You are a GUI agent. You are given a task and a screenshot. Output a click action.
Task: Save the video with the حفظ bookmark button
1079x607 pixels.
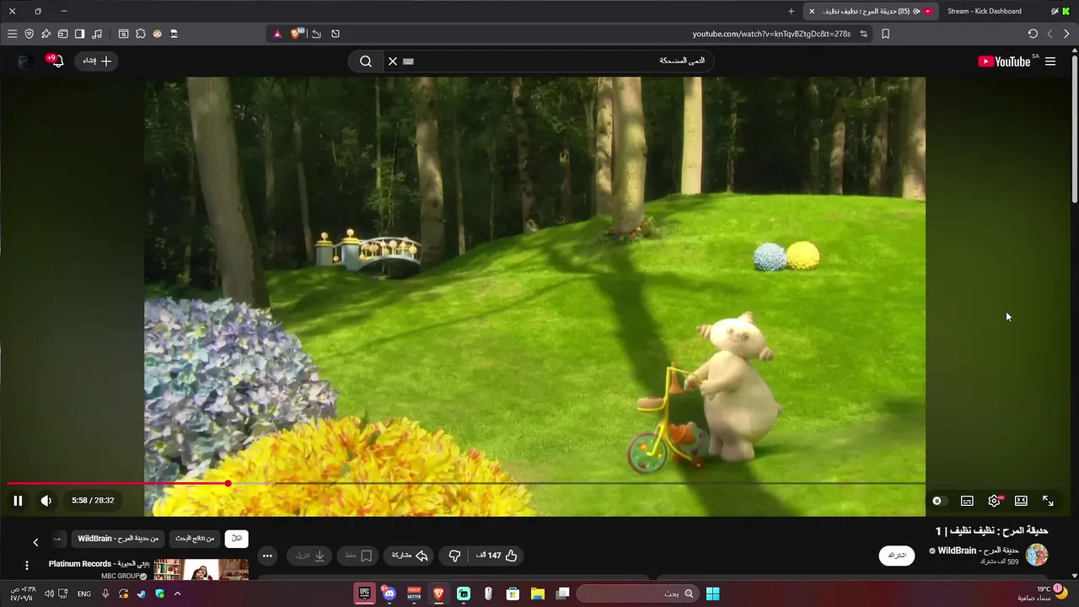point(358,556)
